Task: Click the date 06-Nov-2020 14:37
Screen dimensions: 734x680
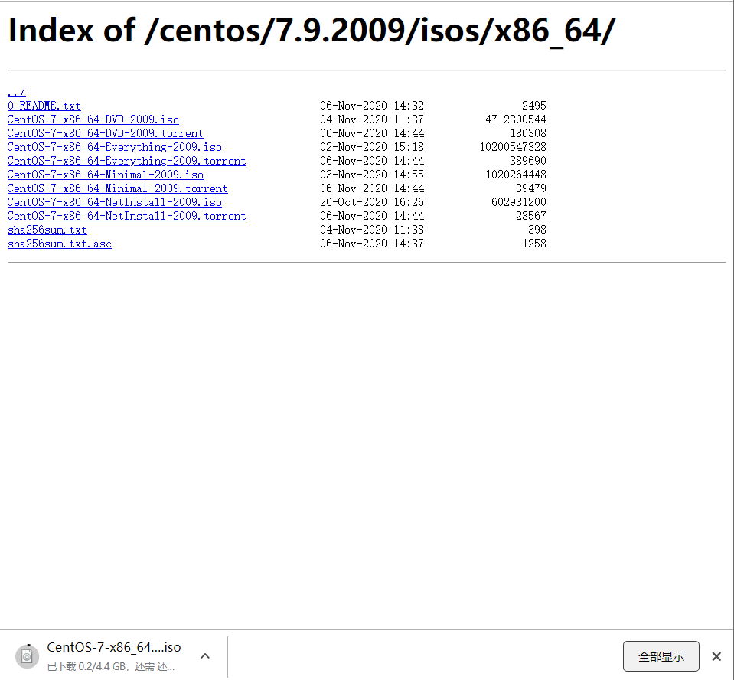Action: 372,244
